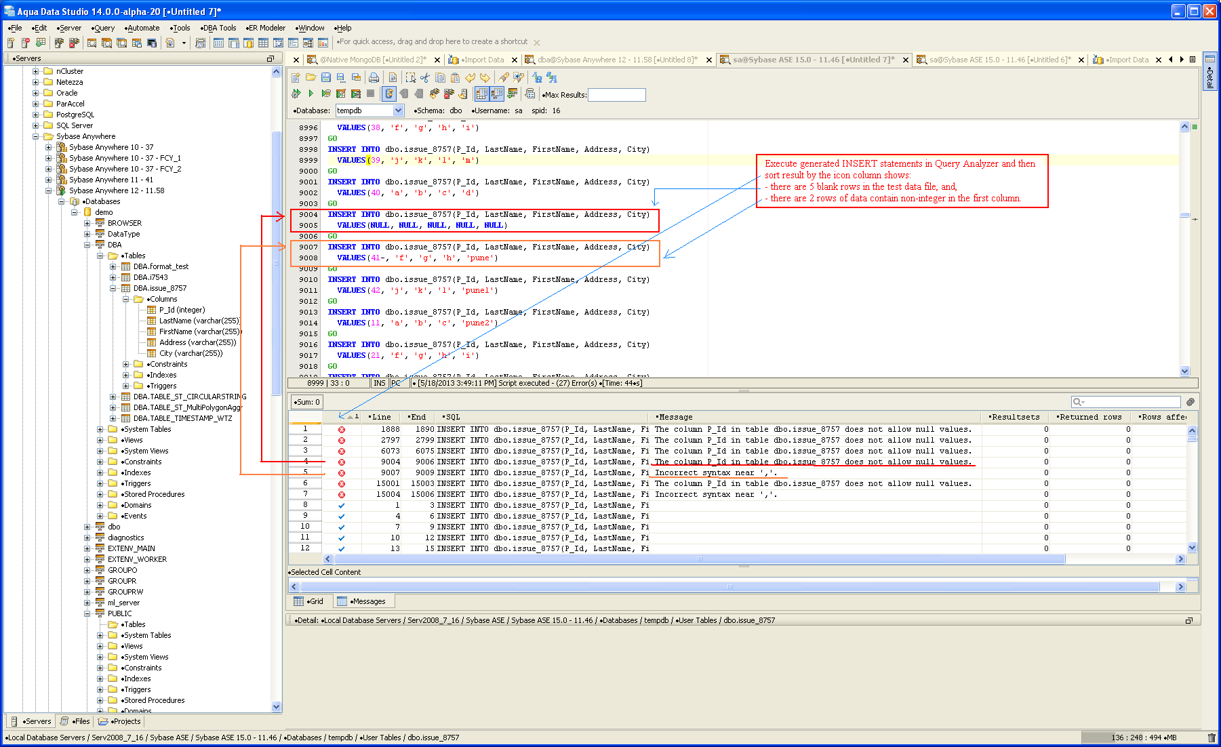The height and width of the screenshot is (747, 1221).
Task: Click the SQL column header
Action: pos(543,417)
